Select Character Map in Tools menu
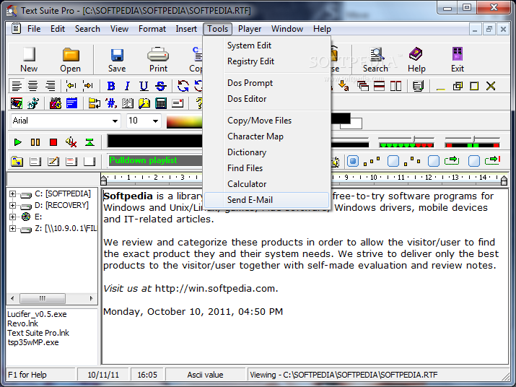Viewport: 516px width, 387px height. [266, 136]
